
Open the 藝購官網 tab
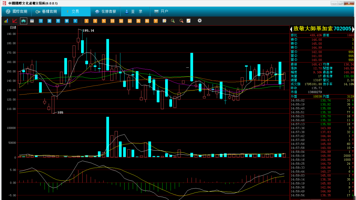[46, 12]
